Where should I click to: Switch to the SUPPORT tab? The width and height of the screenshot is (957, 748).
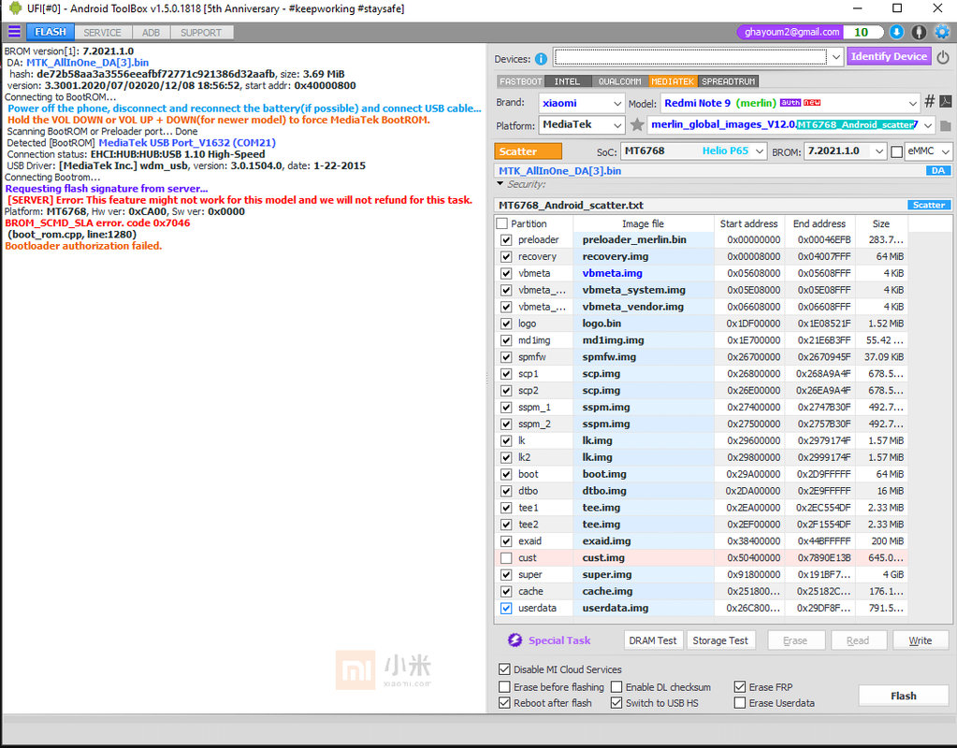click(x=201, y=33)
